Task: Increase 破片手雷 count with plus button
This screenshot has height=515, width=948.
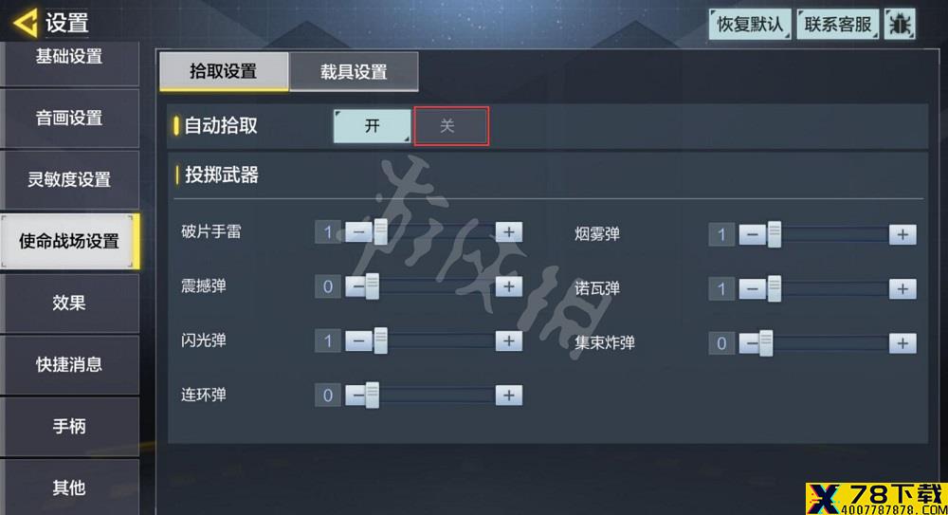Action: 508,231
